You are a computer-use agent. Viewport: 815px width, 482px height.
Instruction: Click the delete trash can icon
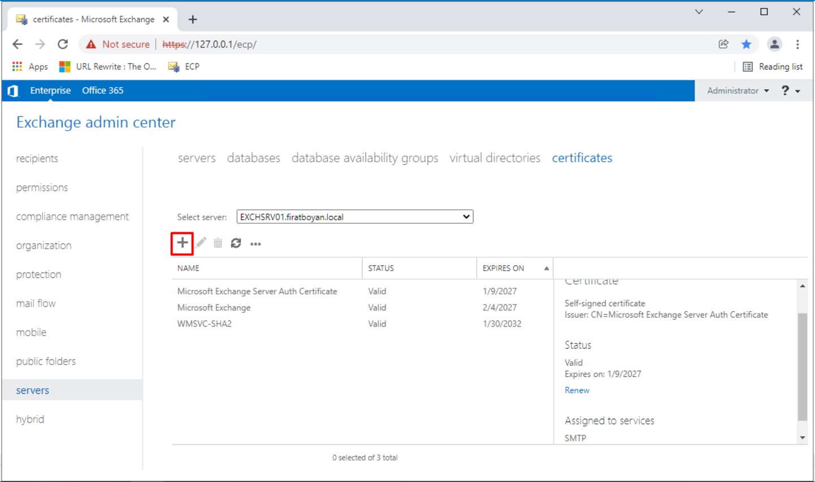pyautogui.click(x=218, y=243)
